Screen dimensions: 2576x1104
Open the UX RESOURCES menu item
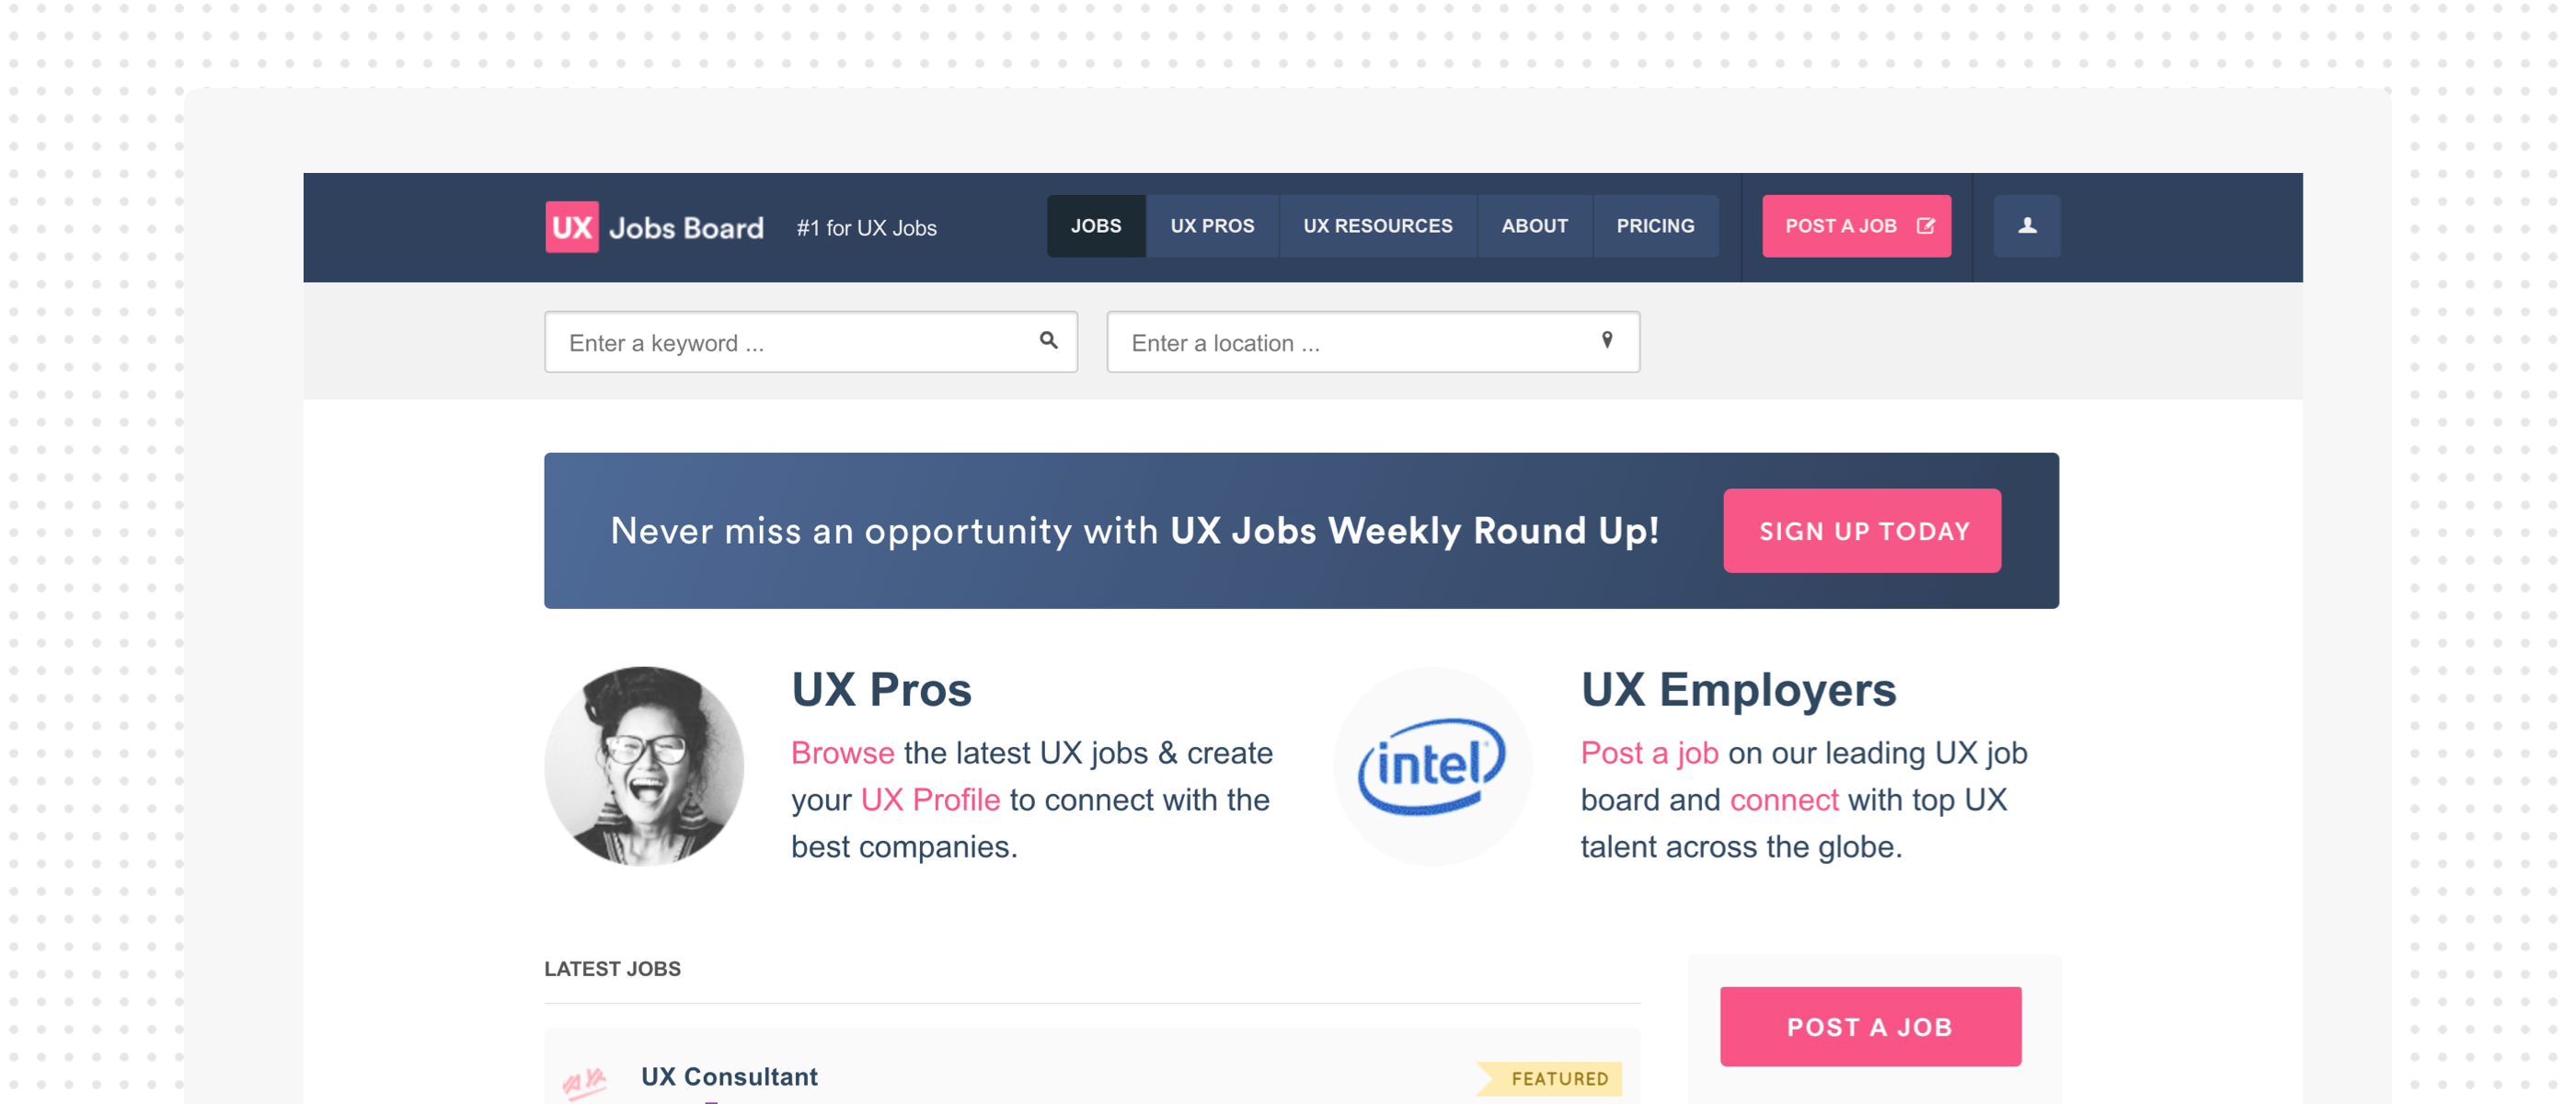[x=1378, y=225]
